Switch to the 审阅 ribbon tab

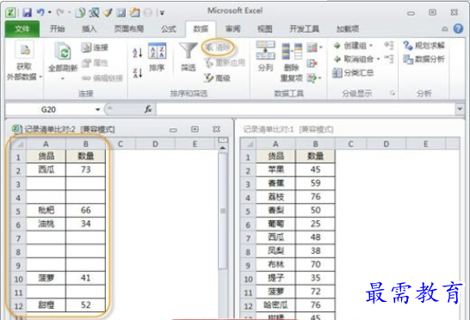(233, 28)
